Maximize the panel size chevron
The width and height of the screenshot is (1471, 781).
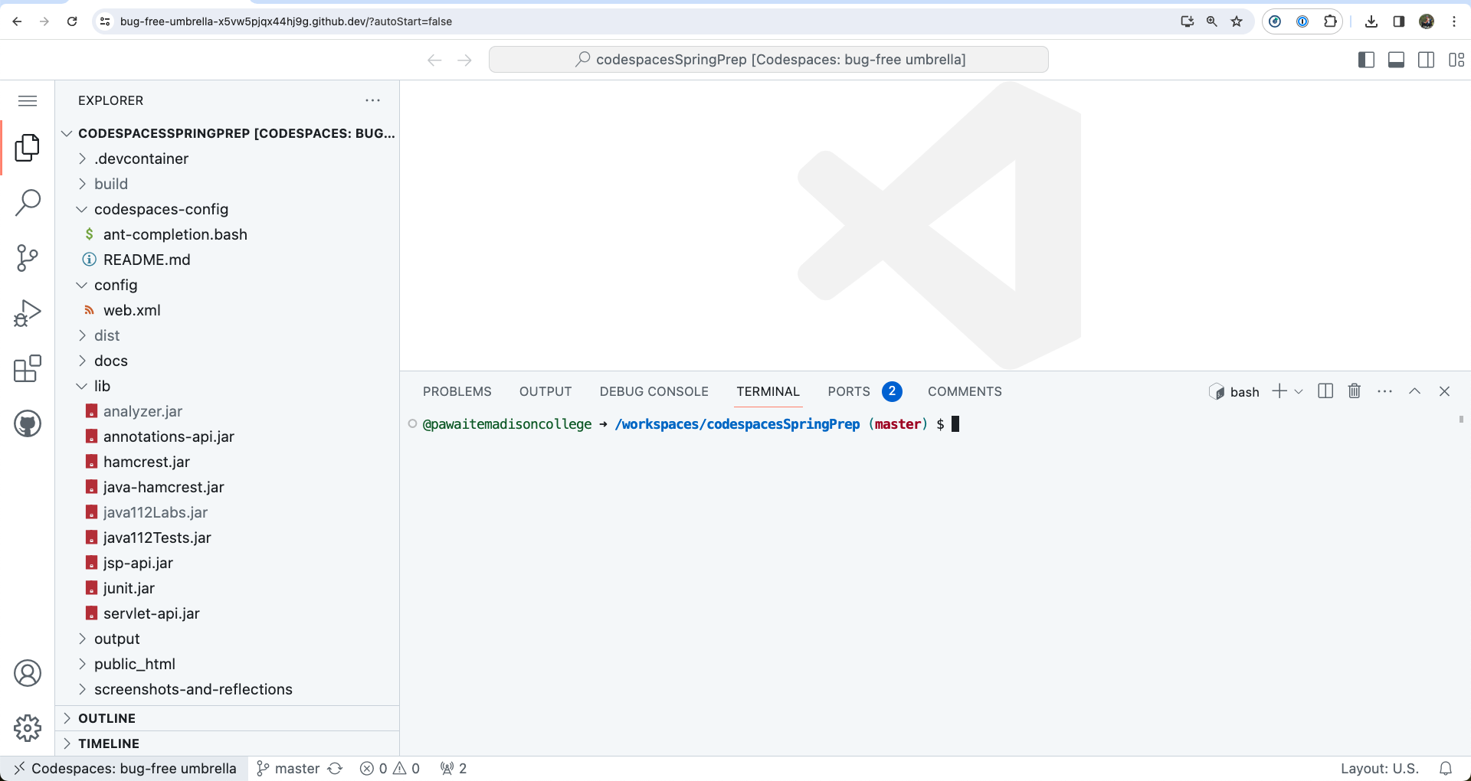click(x=1414, y=391)
